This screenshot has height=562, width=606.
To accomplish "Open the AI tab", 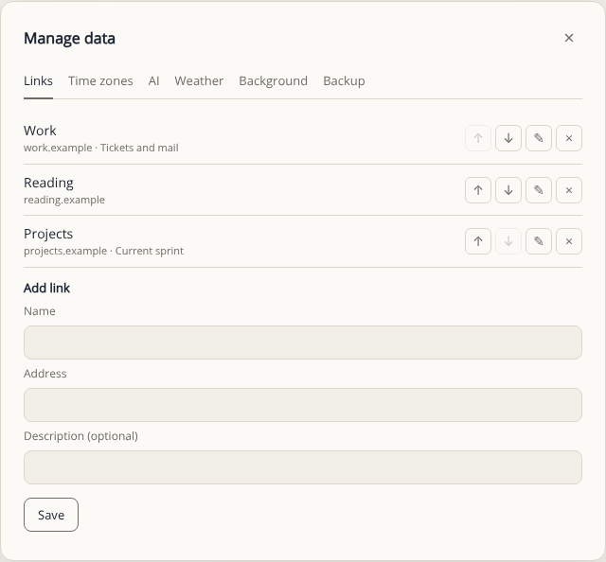I will click(x=153, y=81).
